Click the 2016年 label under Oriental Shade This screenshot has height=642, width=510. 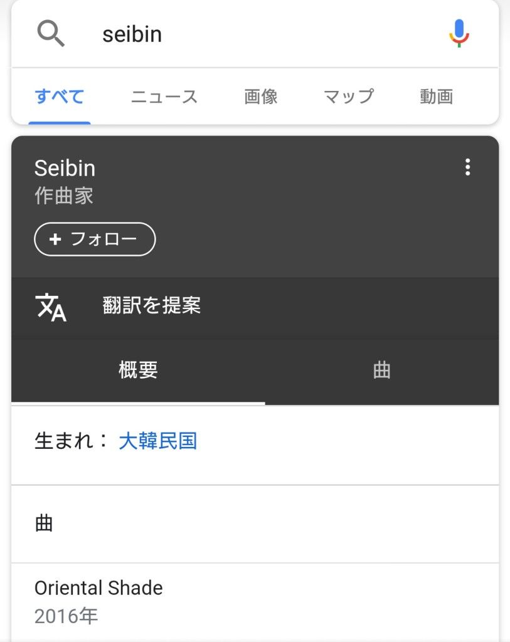click(x=66, y=616)
